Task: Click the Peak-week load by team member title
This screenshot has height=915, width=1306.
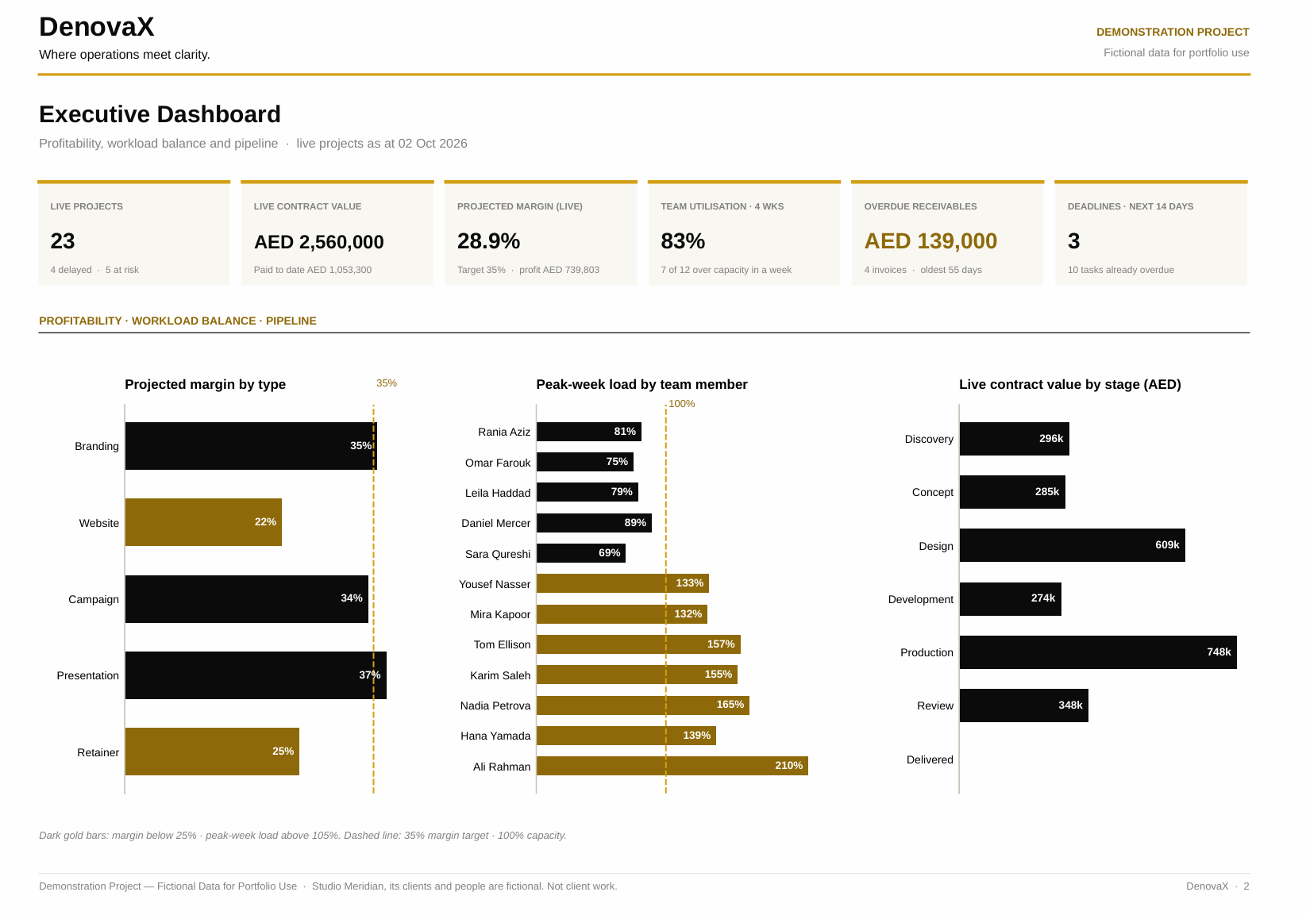Action: pyautogui.click(x=641, y=384)
